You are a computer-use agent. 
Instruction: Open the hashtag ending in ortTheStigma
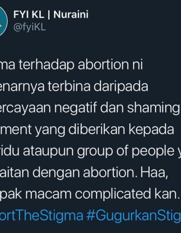tap(41, 215)
